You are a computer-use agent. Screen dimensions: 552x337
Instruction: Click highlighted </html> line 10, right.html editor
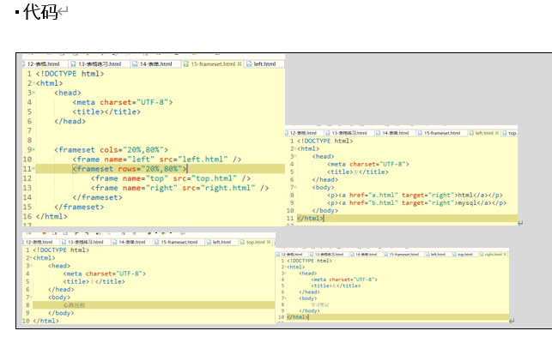(397, 317)
